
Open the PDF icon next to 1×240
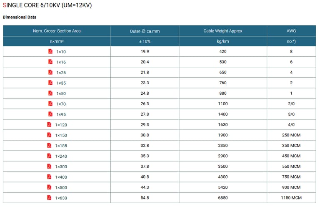point(49,156)
